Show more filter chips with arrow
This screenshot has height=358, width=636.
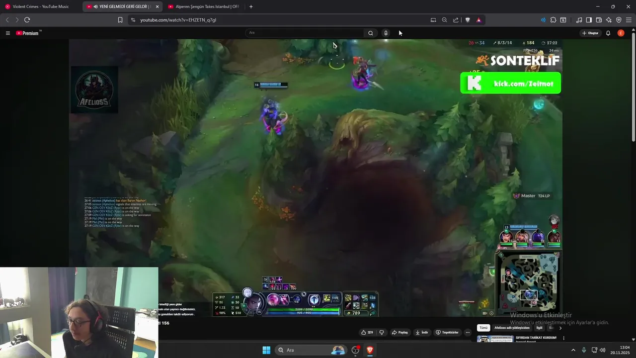click(x=560, y=328)
